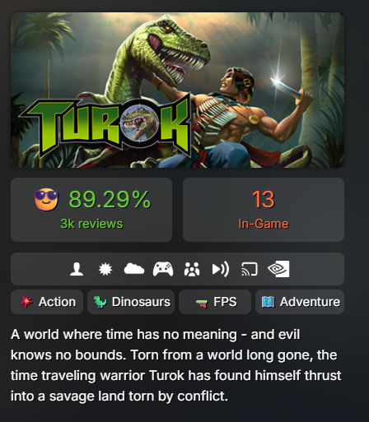The width and height of the screenshot is (369, 422).
Task: Select the Dinosaurs tag
Action: tap(131, 302)
